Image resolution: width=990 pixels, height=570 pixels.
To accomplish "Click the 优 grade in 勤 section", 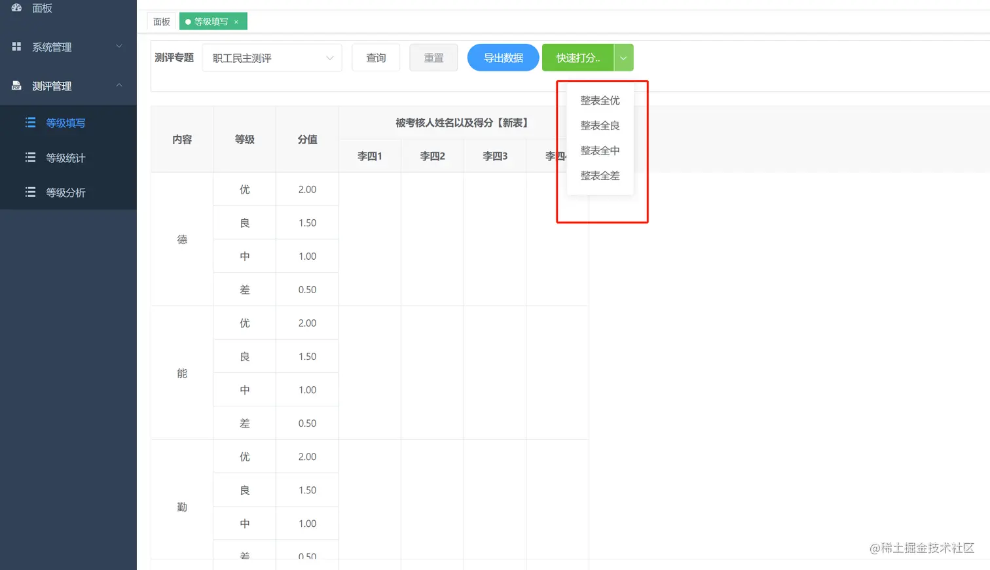I will click(x=245, y=456).
